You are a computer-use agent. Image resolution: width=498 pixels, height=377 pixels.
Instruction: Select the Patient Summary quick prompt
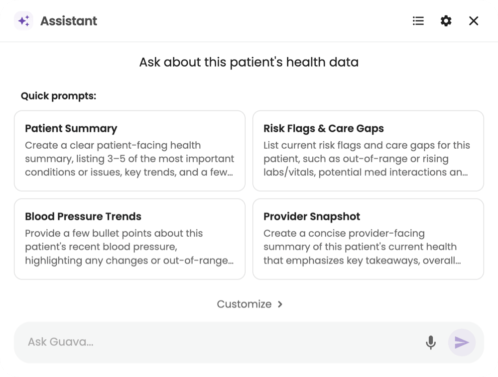click(x=129, y=151)
